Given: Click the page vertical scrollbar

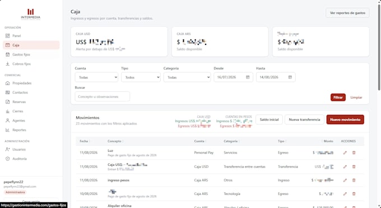Looking at the screenshot, I should tap(379, 48).
